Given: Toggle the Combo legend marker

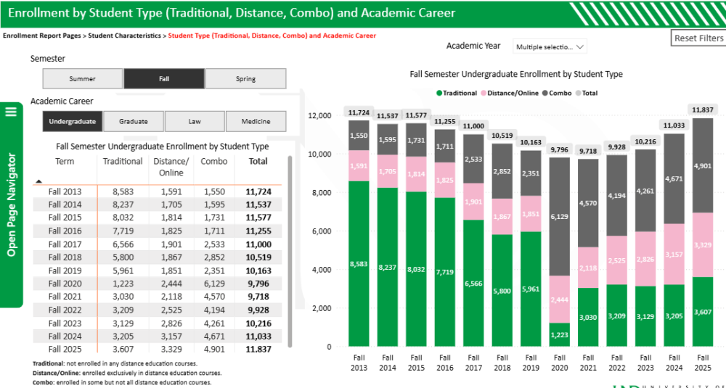Looking at the screenshot, I should pyautogui.click(x=544, y=93).
